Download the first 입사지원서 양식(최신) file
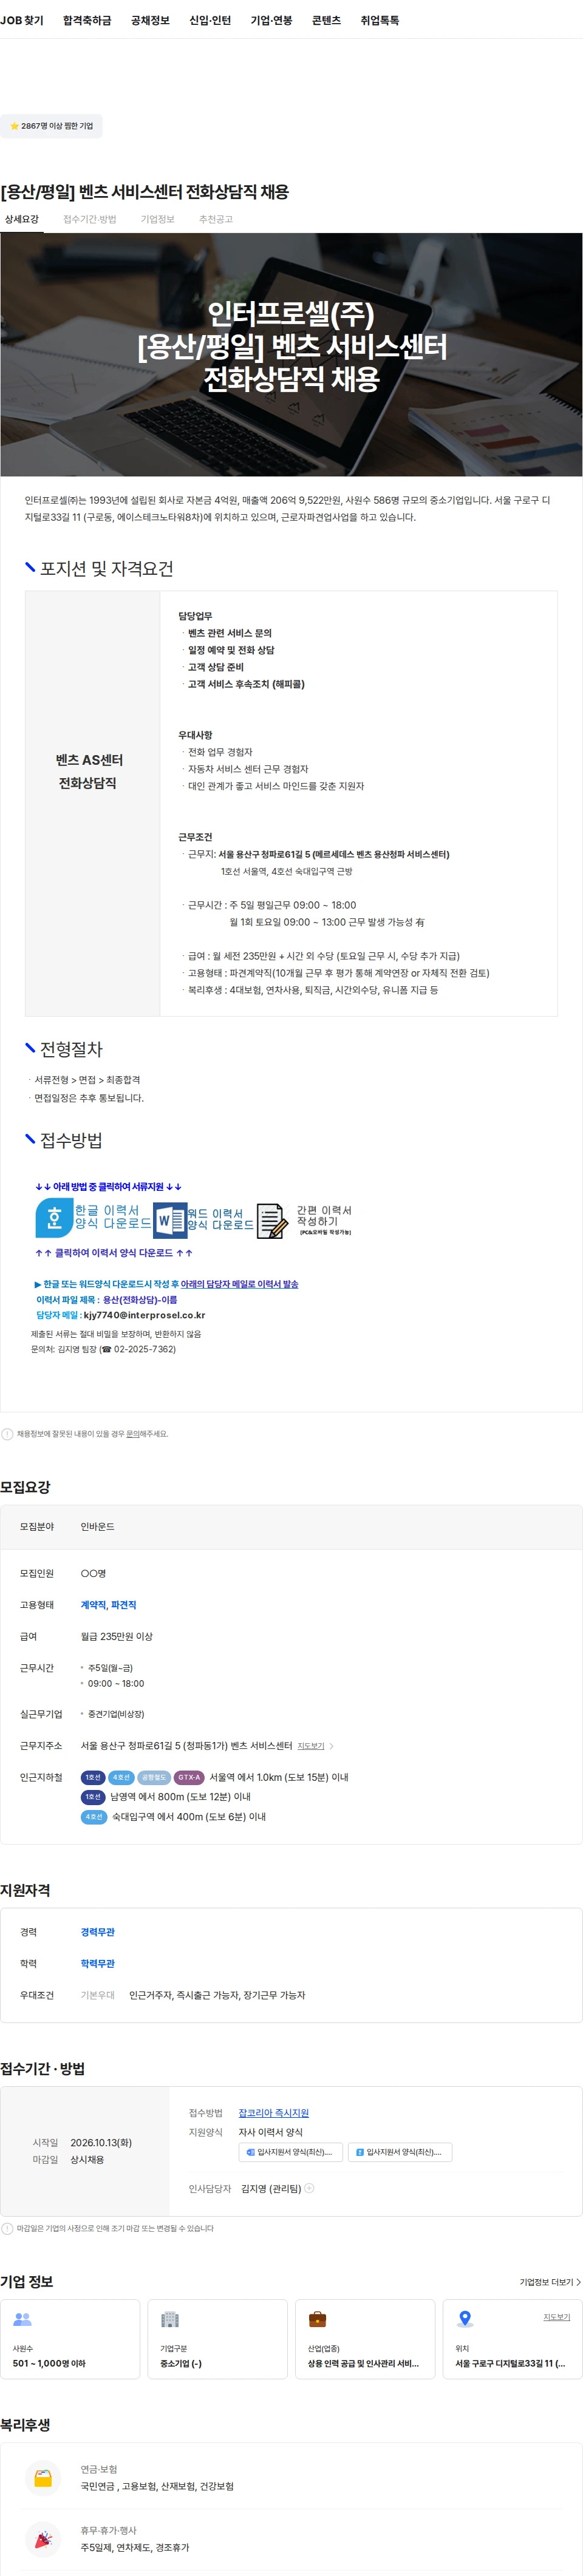Image resolution: width=583 pixels, height=2576 pixels. [291, 2151]
